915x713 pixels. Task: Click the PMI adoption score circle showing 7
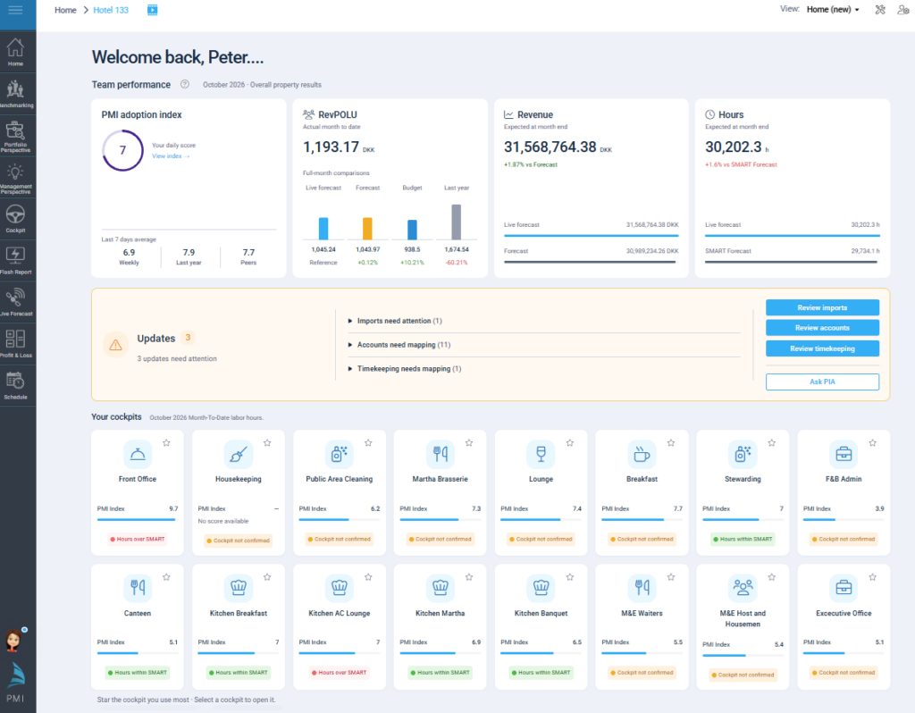pyautogui.click(x=122, y=150)
